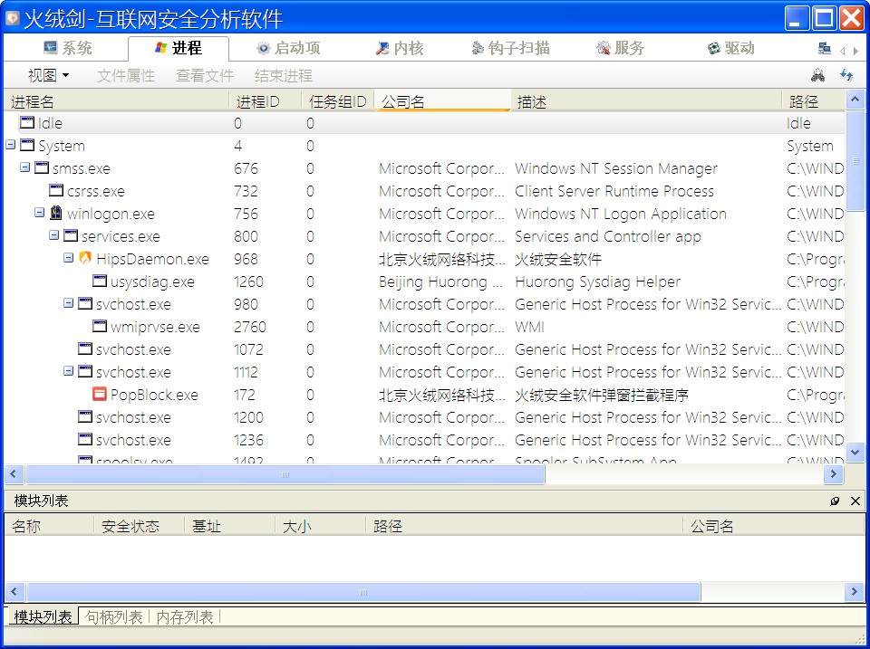Collapse the winlogon.exe tree node
870x649 pixels.
click(39, 213)
